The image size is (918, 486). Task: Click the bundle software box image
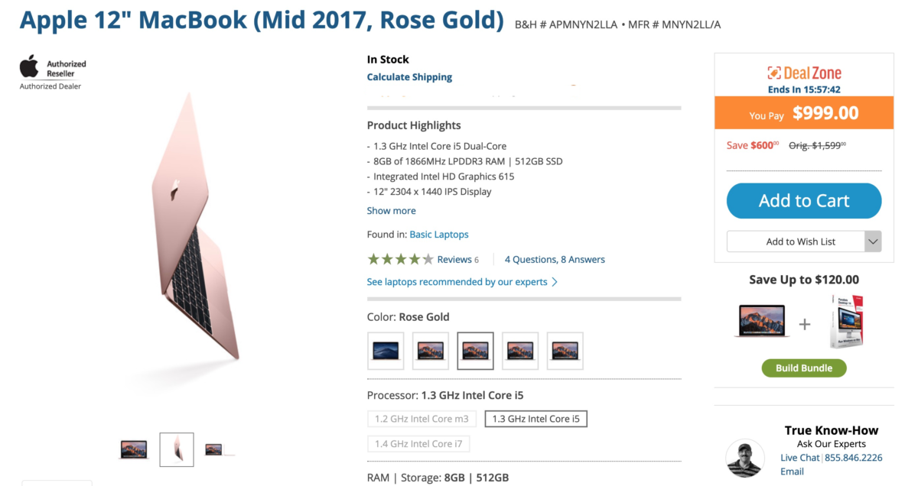pos(847,321)
